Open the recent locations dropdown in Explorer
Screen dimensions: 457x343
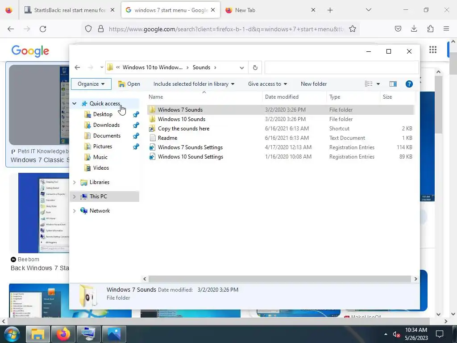pos(101,67)
